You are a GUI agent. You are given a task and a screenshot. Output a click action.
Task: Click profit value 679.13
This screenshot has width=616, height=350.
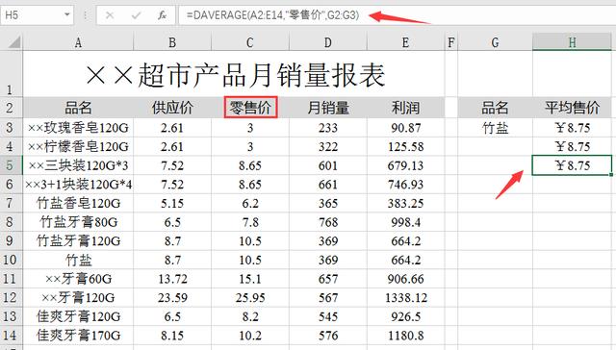point(405,165)
